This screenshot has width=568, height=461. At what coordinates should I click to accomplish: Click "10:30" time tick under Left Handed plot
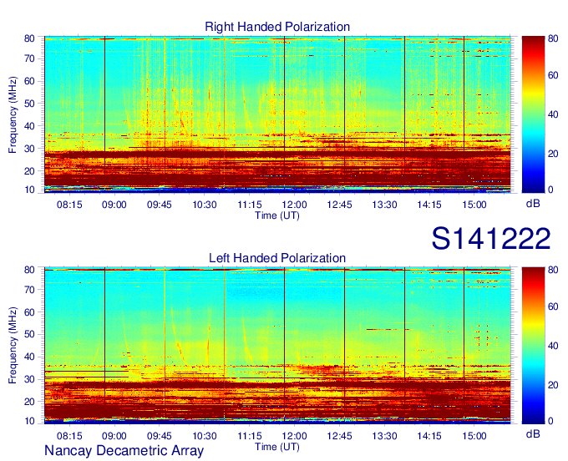pos(205,436)
